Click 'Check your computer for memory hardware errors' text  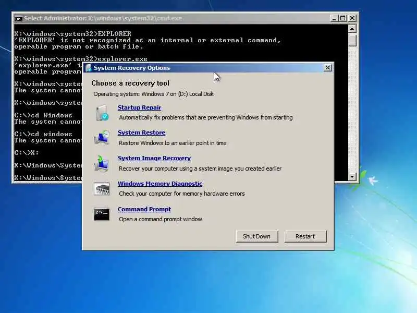182,194
